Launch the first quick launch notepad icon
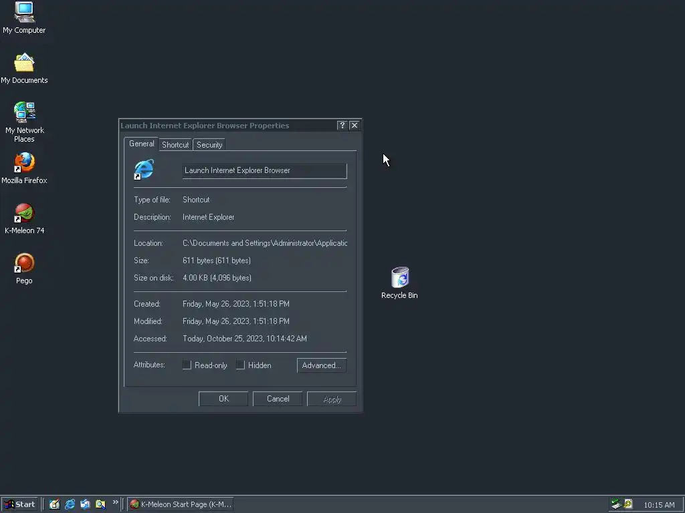685x513 pixels. (x=54, y=504)
